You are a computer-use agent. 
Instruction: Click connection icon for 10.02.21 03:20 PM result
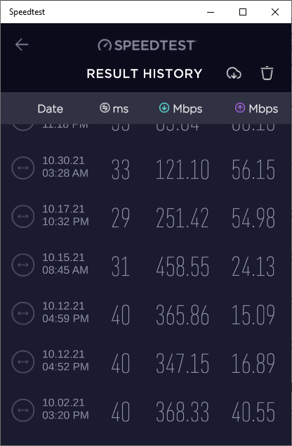(23, 410)
